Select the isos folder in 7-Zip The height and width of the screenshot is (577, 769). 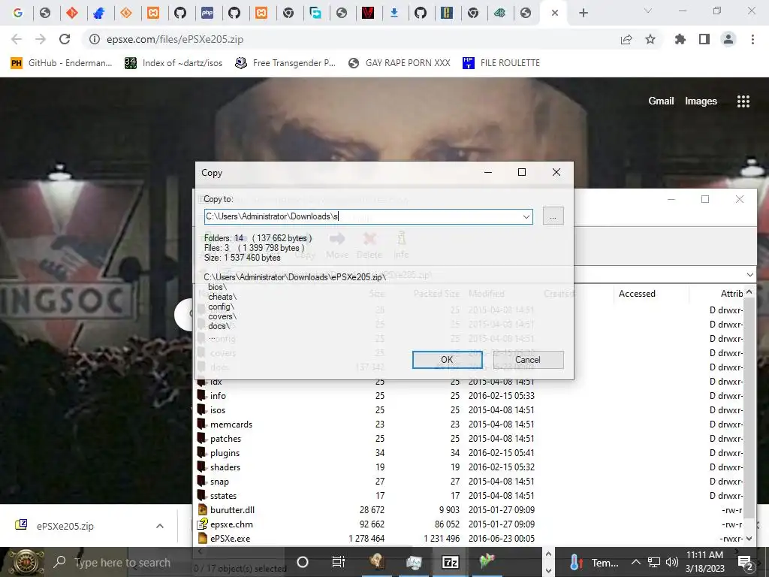pos(218,409)
